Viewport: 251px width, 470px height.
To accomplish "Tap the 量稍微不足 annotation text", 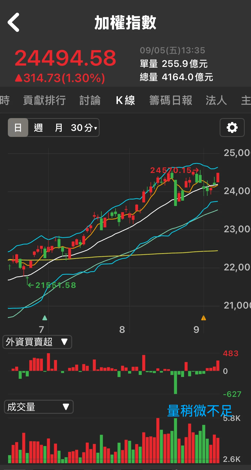I will coord(199,411).
